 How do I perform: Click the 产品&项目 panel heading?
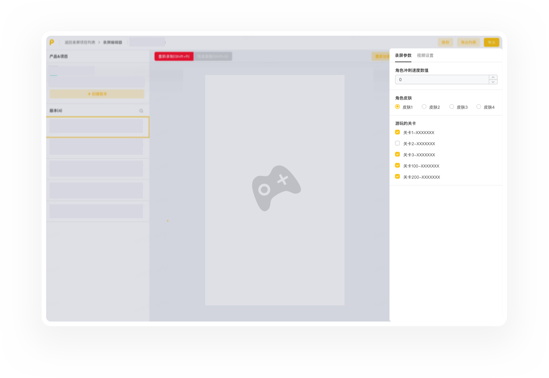pyautogui.click(x=58, y=56)
